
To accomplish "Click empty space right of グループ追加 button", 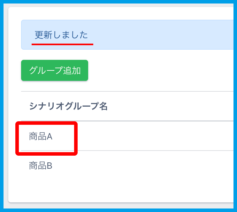I will tap(160, 70).
